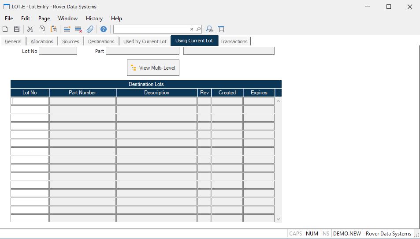Switch to the Allocations tab
This screenshot has height=239, width=420.
[42, 41]
